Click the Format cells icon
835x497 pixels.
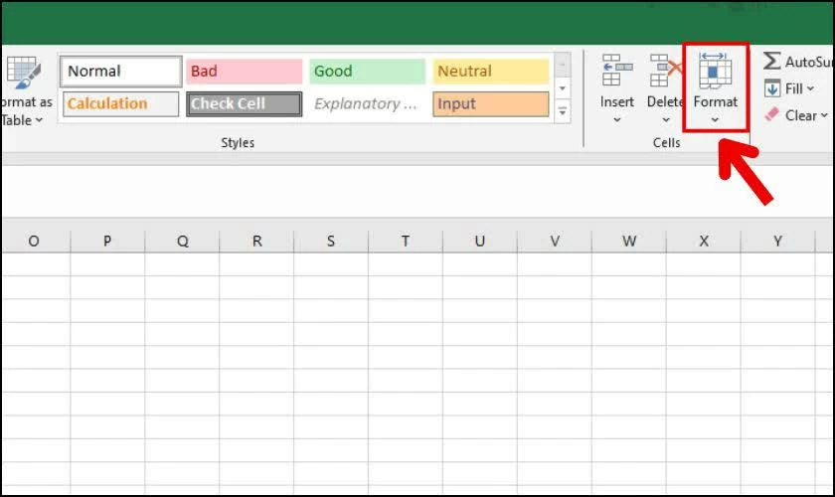pyautogui.click(x=715, y=71)
